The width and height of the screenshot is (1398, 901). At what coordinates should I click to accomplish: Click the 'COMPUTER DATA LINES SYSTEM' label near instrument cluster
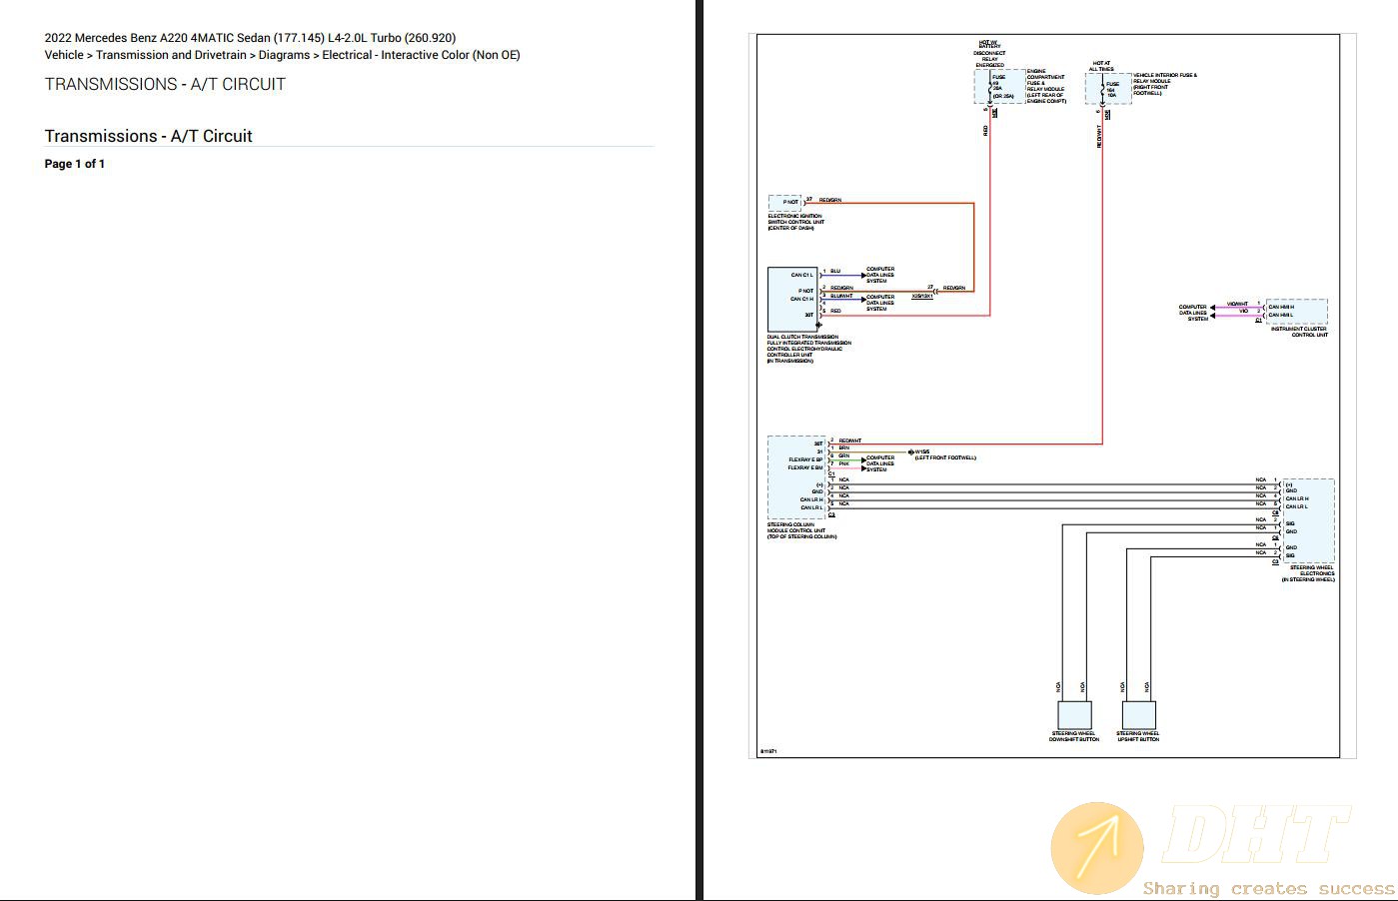[1193, 313]
